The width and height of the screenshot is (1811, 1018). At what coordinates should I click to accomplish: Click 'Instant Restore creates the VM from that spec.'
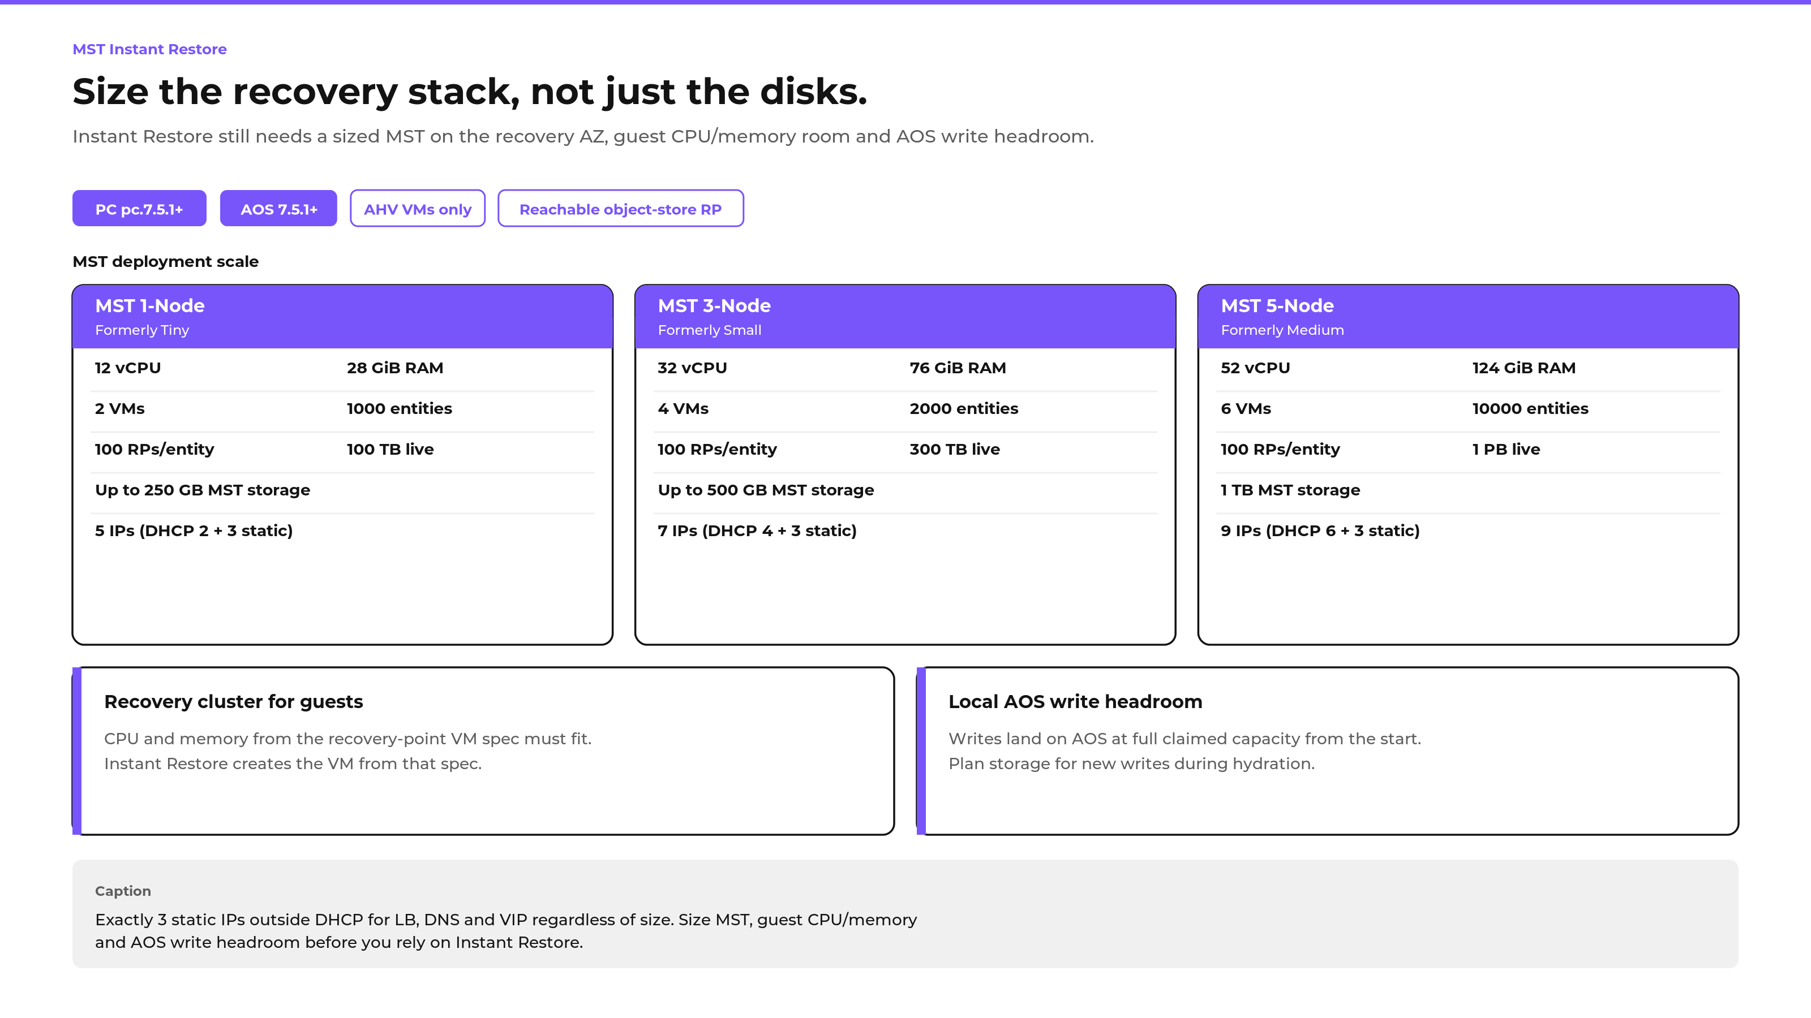point(293,763)
